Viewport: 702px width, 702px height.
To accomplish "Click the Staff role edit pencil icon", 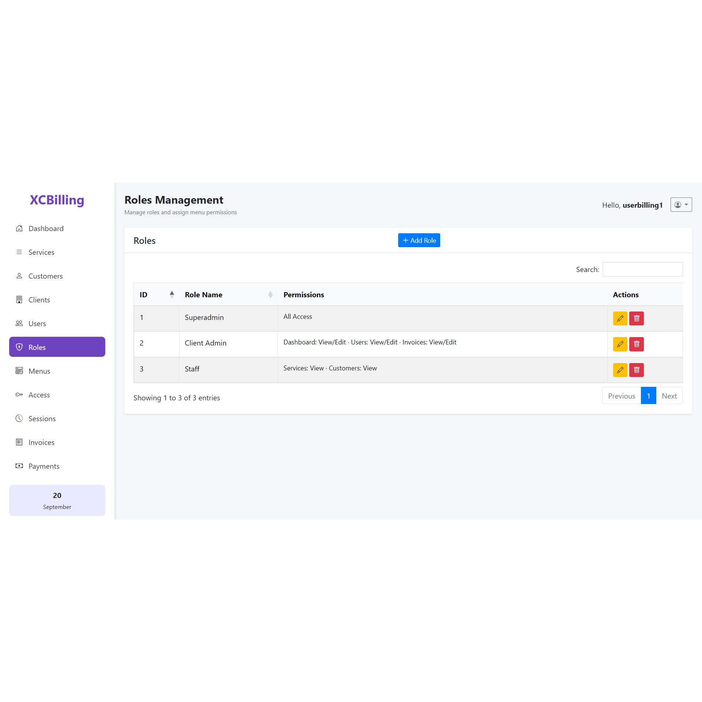I will (620, 370).
